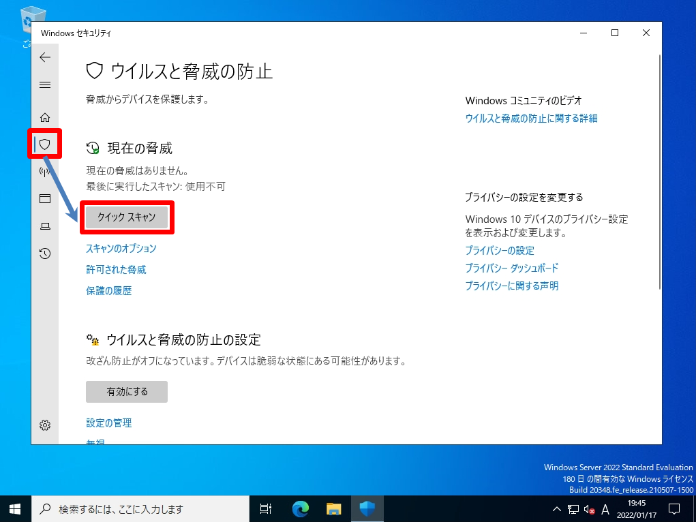This screenshot has height=522, width=696.
Task: Open Settings gear in sidebar
Action: click(x=45, y=425)
